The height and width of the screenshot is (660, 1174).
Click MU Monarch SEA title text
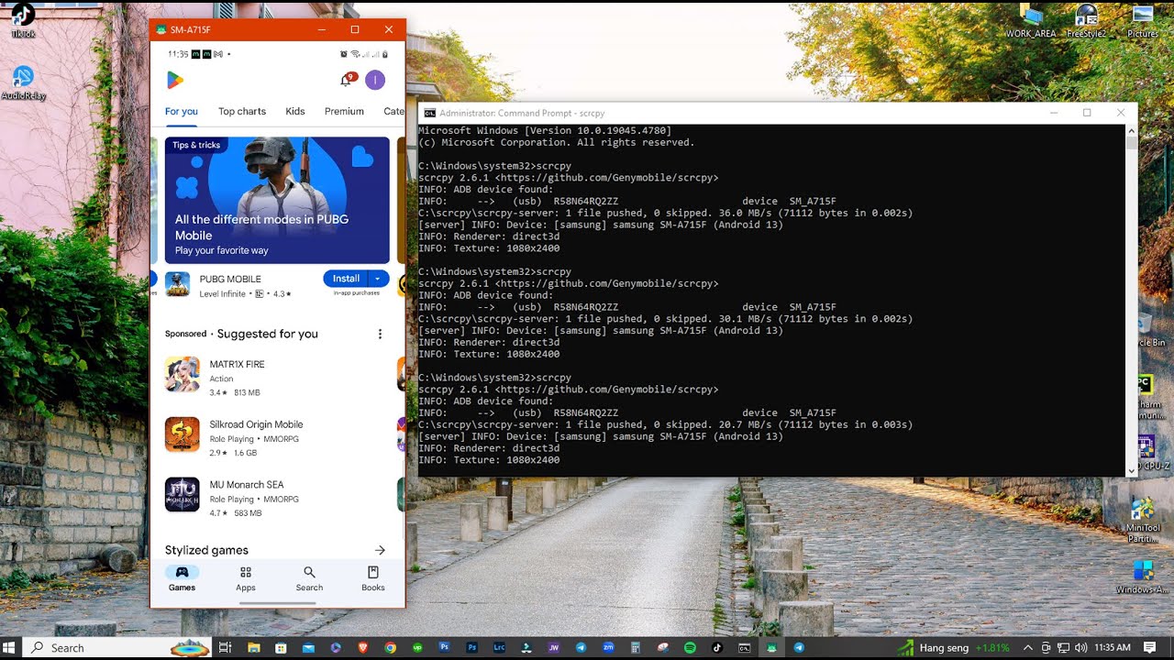point(246,484)
